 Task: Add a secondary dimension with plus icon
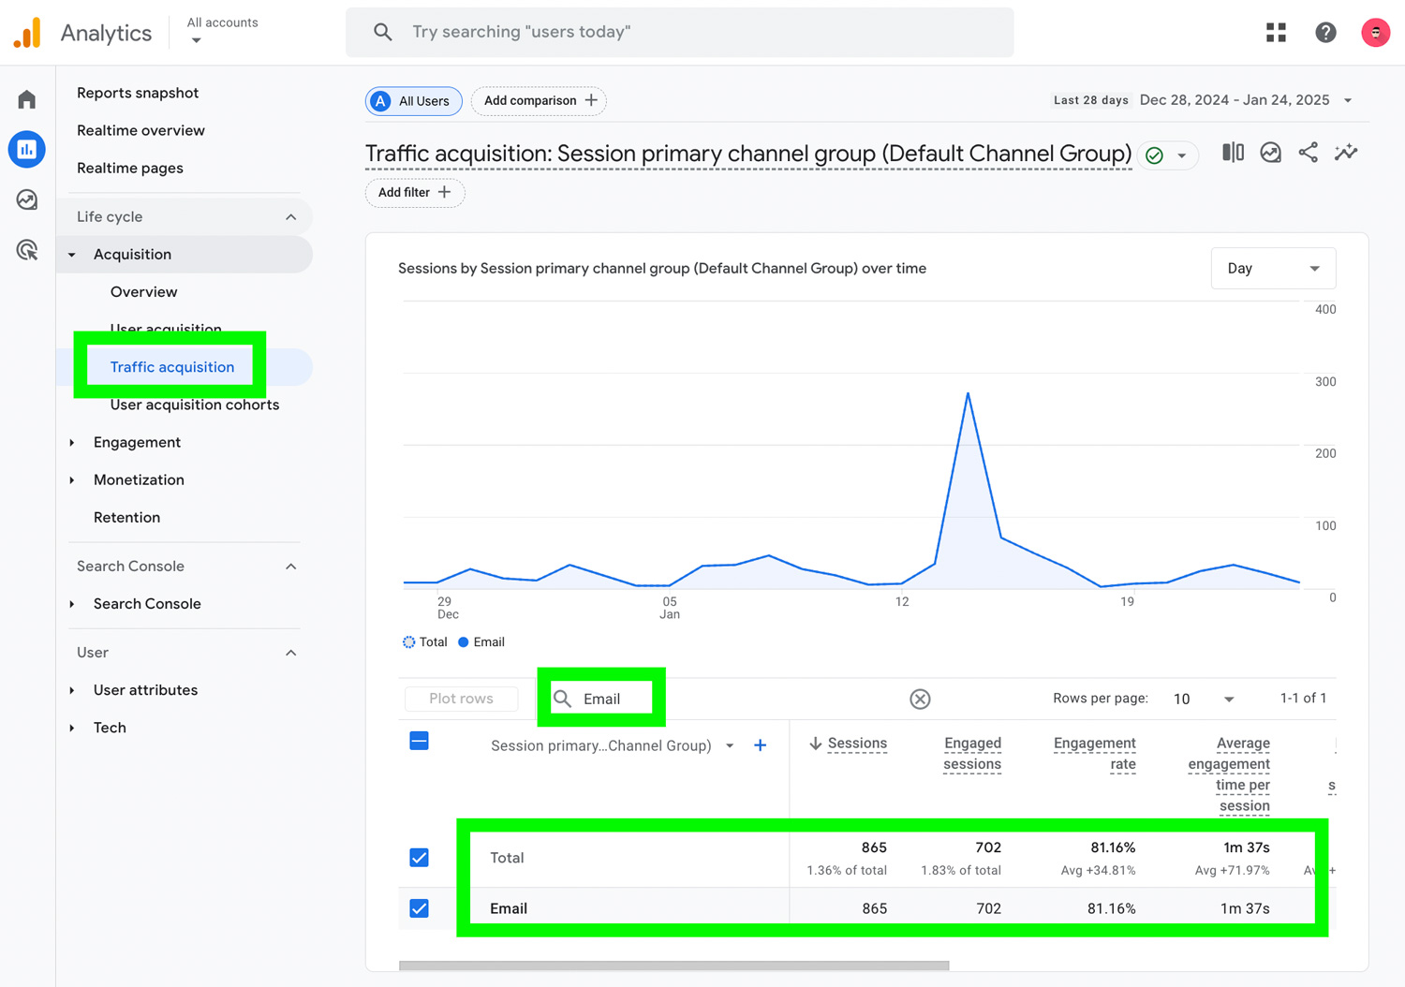click(x=761, y=745)
